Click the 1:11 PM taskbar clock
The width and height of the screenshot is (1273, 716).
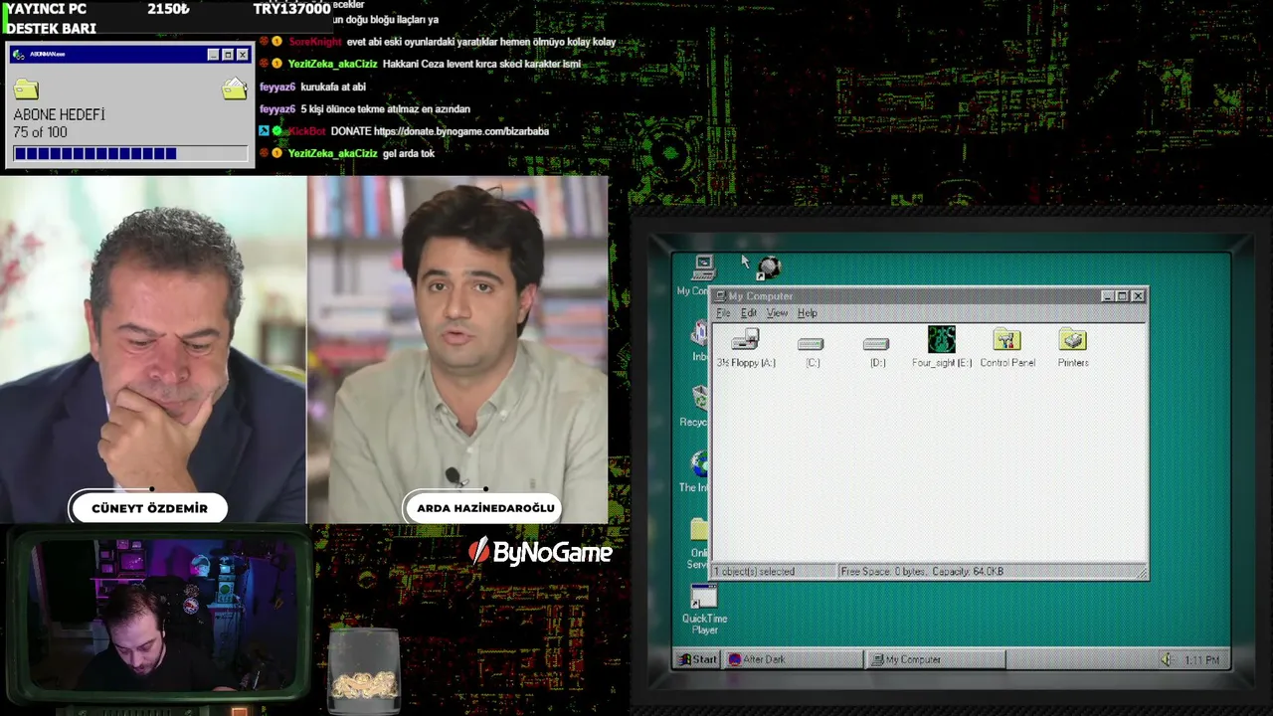pyautogui.click(x=1202, y=659)
